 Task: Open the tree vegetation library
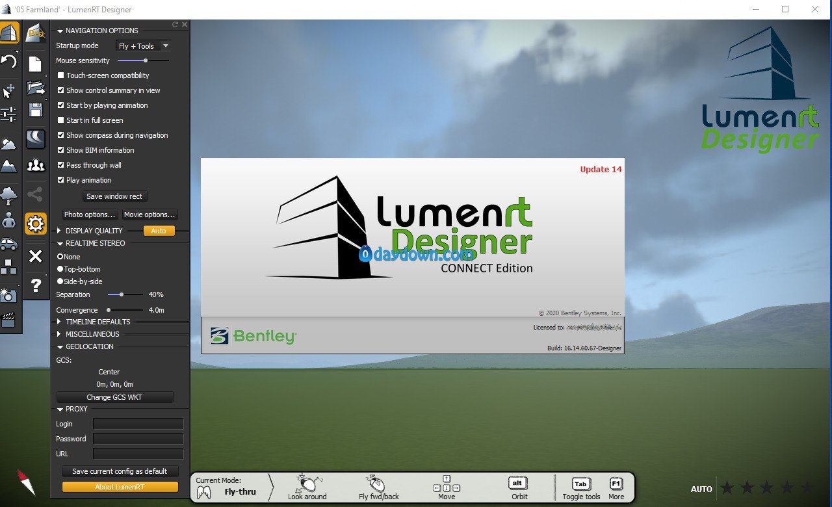tap(9, 195)
